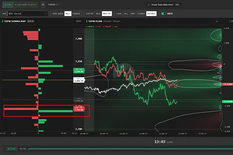Click the NET OI badge on Gamma Map
Viewport: 233px width, 155px height.
point(31,21)
